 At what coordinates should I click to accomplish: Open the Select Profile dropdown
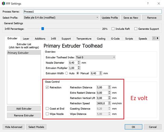point(61,18)
